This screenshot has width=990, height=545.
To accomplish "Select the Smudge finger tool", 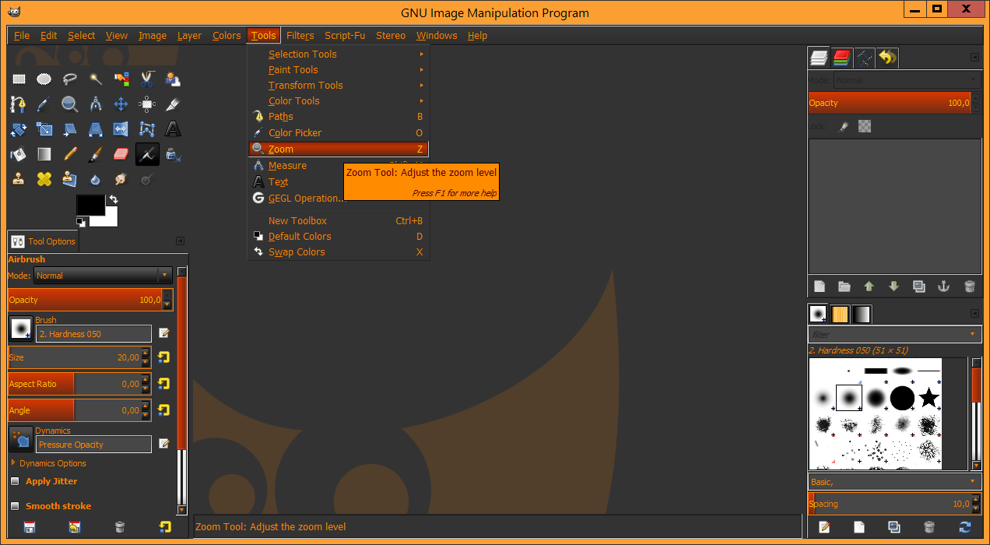I will pyautogui.click(x=121, y=179).
